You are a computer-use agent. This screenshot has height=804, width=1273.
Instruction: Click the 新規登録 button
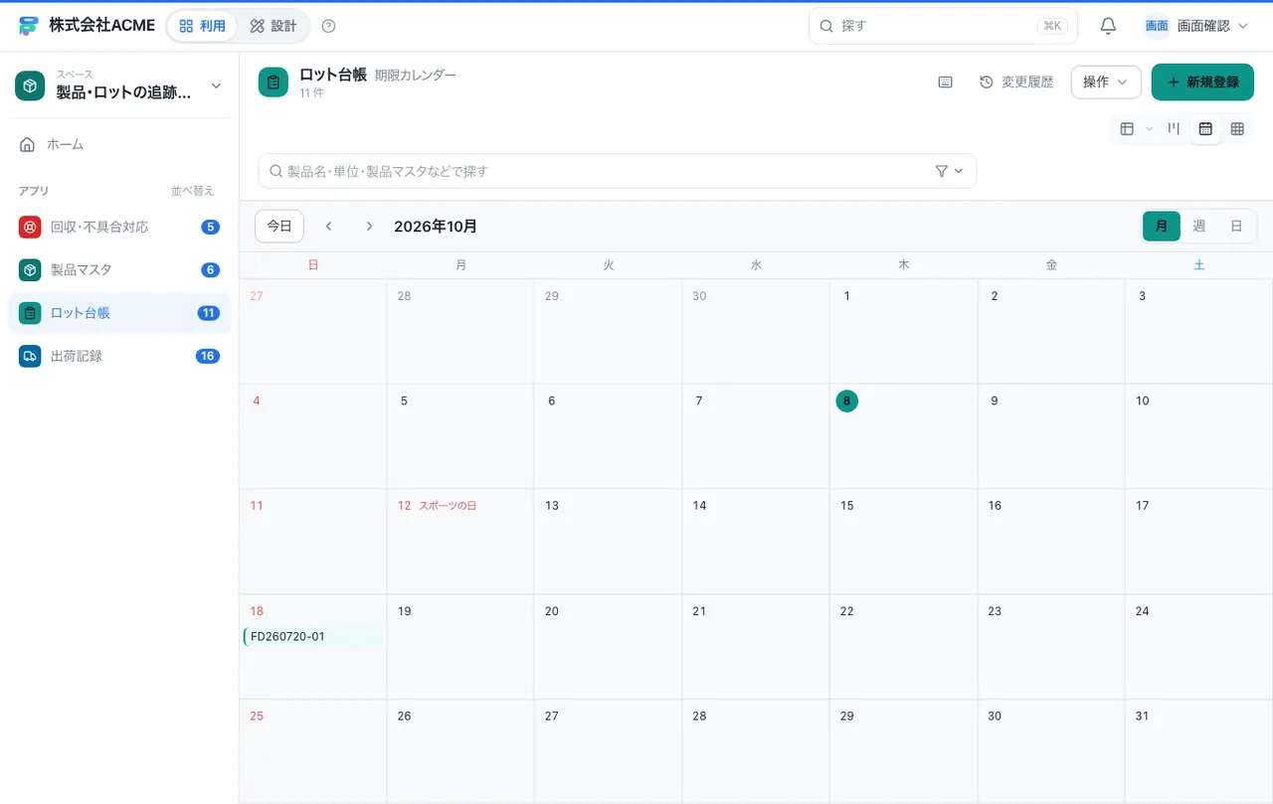(1202, 82)
